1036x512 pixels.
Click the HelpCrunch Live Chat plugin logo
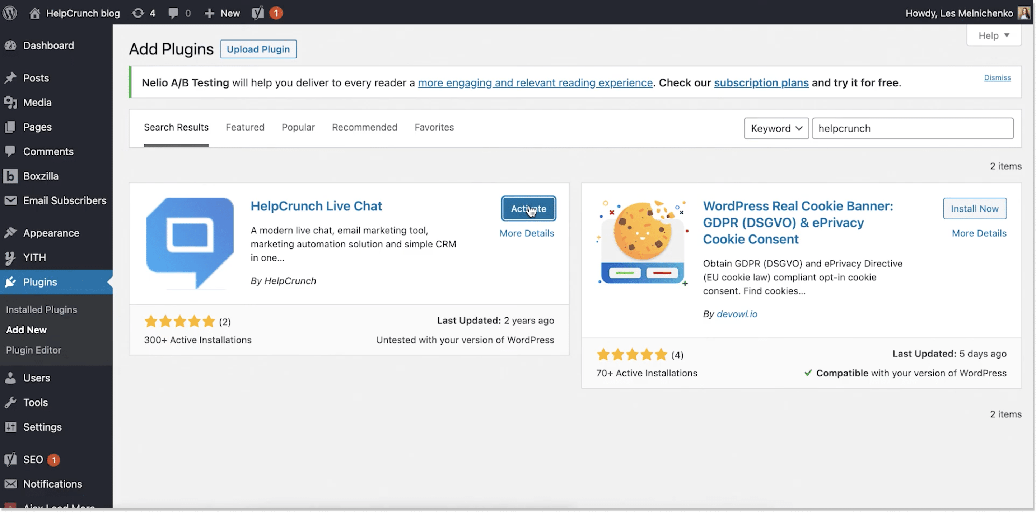(x=190, y=243)
